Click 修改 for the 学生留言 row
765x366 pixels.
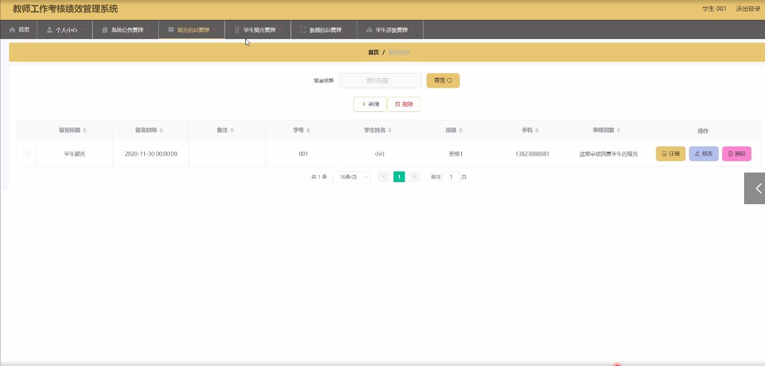tap(703, 154)
